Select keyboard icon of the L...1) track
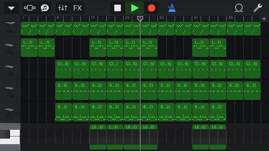Viewport: 269px width, 151px height. point(9,49)
